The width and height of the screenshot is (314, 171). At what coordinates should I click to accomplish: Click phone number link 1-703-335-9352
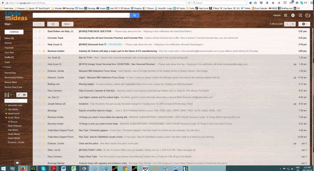pyautogui.click(x=115, y=44)
